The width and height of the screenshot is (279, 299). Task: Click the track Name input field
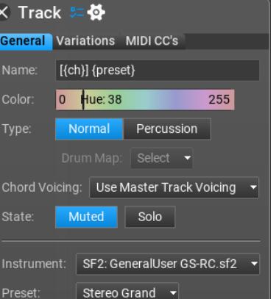pos(158,71)
